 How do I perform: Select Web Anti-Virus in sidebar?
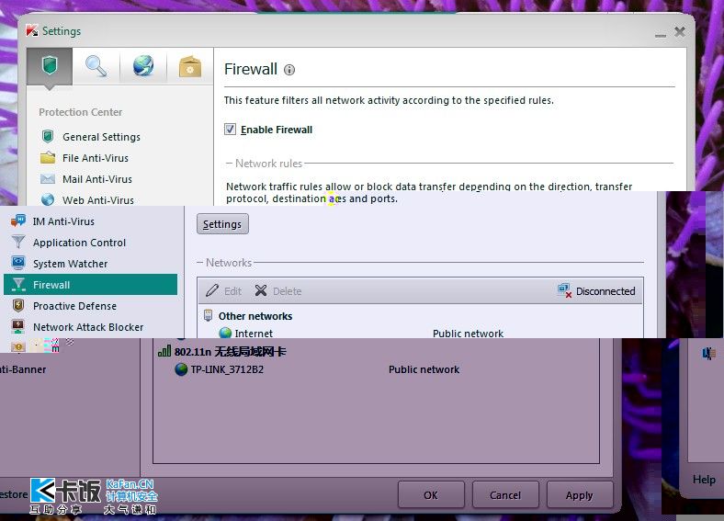[x=98, y=200]
